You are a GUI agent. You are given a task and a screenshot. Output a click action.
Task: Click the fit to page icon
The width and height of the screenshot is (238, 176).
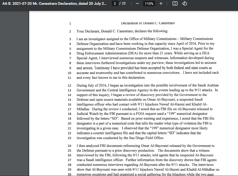click(x=175, y=3)
